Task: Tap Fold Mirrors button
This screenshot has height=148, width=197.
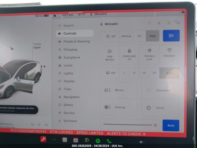Action: pyautogui.click(x=110, y=55)
